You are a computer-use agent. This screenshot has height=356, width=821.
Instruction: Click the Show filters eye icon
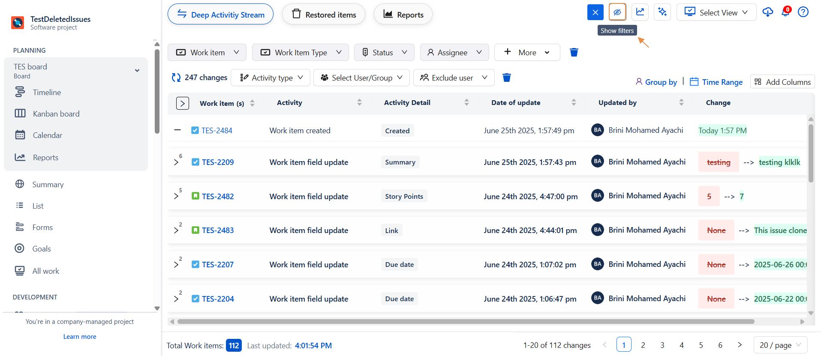click(x=617, y=12)
